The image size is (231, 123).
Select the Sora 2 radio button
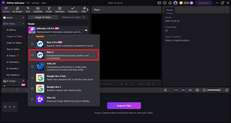(32, 55)
